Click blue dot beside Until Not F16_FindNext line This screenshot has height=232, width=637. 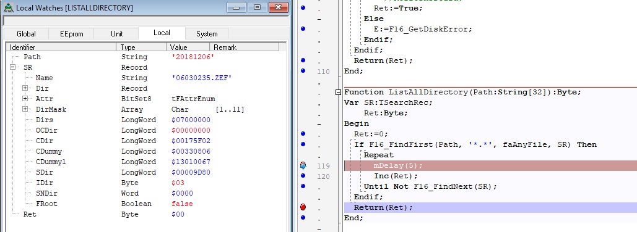tap(303, 186)
